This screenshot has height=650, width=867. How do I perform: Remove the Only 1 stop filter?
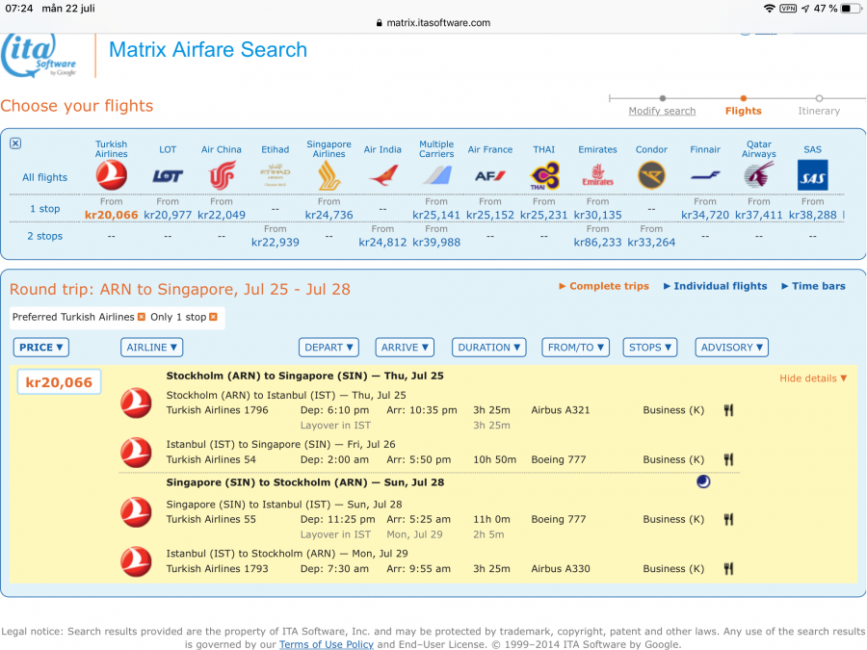213,317
